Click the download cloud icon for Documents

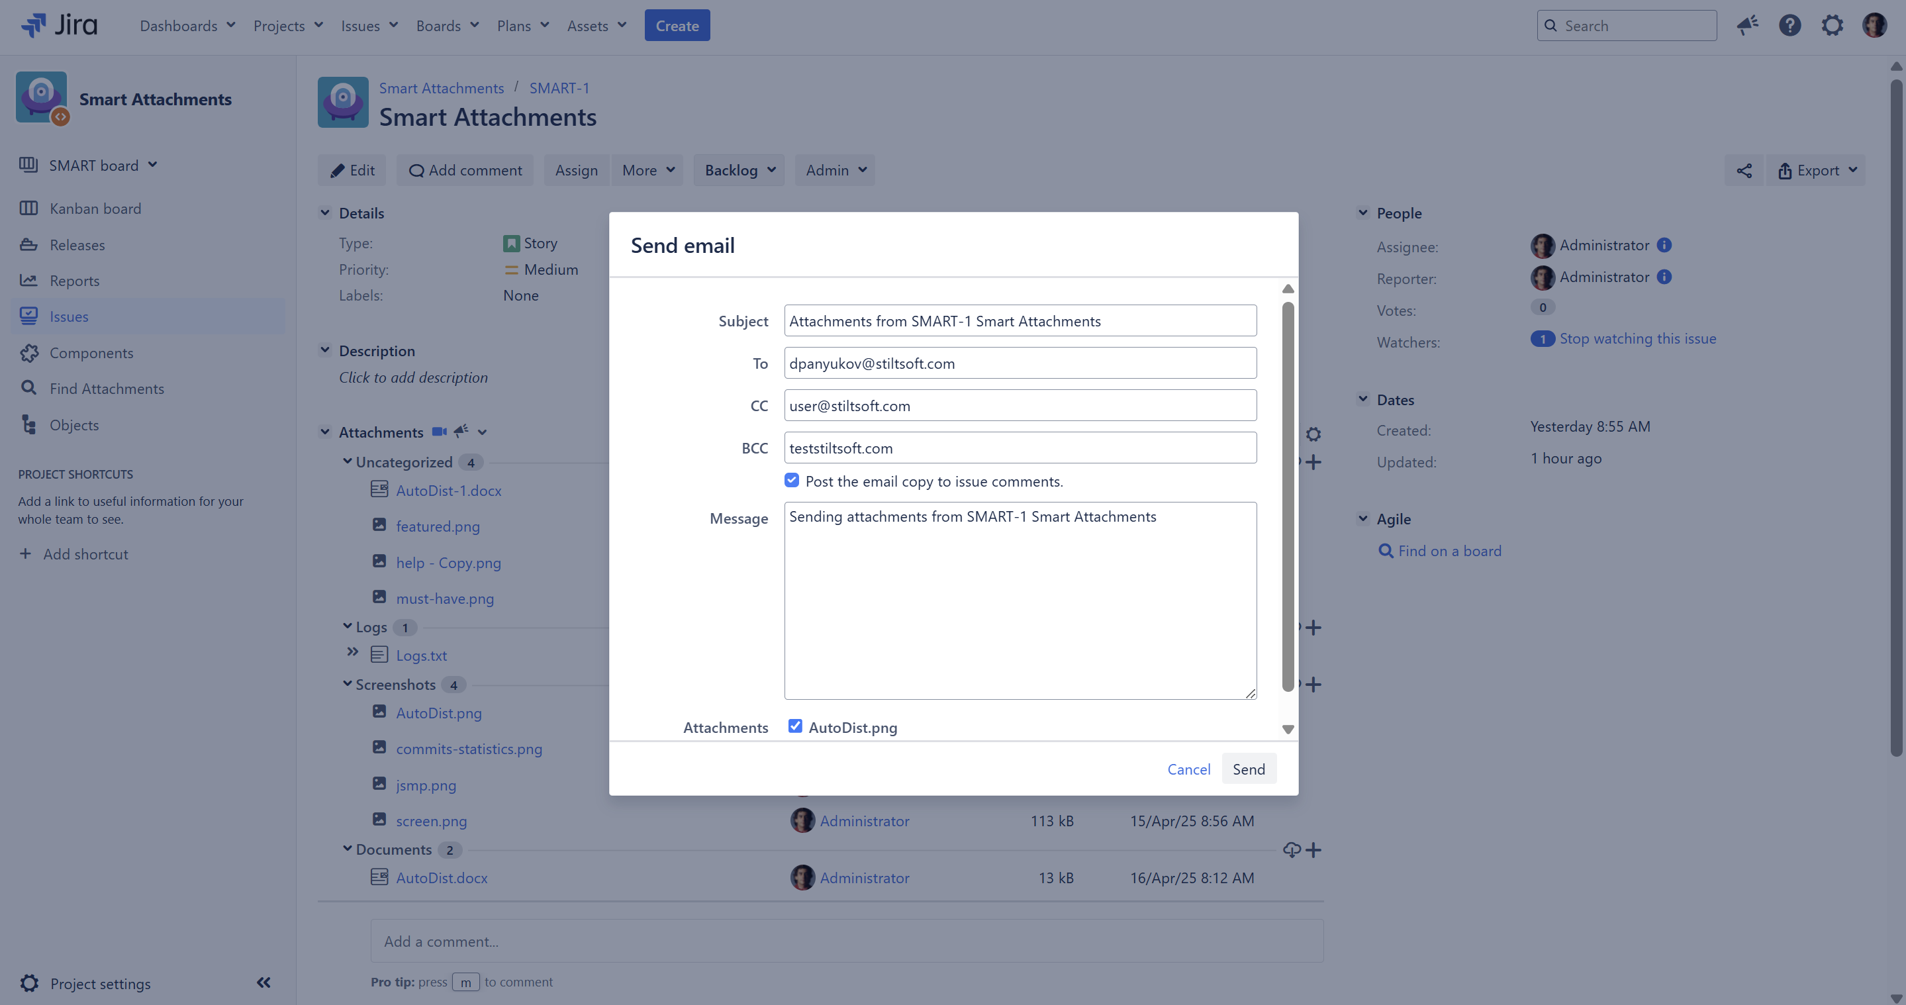click(x=1291, y=849)
